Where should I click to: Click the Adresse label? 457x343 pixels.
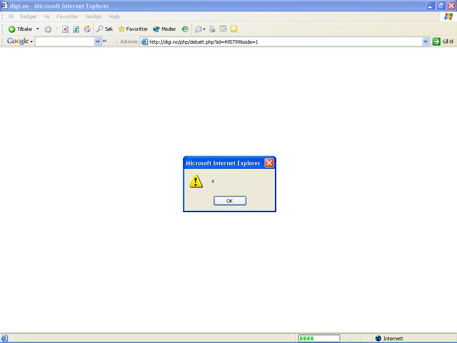pos(129,42)
